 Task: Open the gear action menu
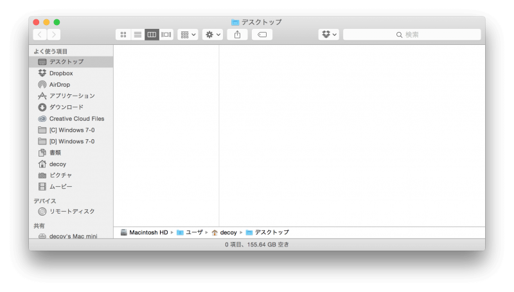point(213,35)
